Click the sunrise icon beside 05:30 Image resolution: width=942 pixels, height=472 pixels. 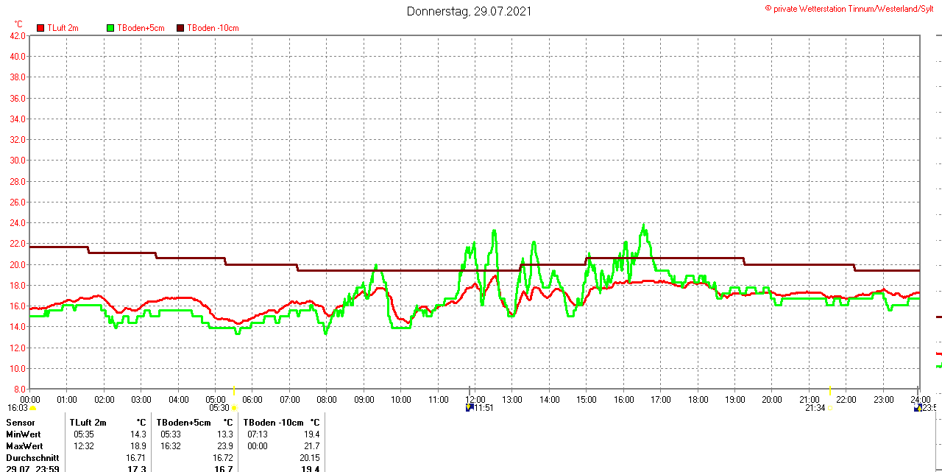235,408
